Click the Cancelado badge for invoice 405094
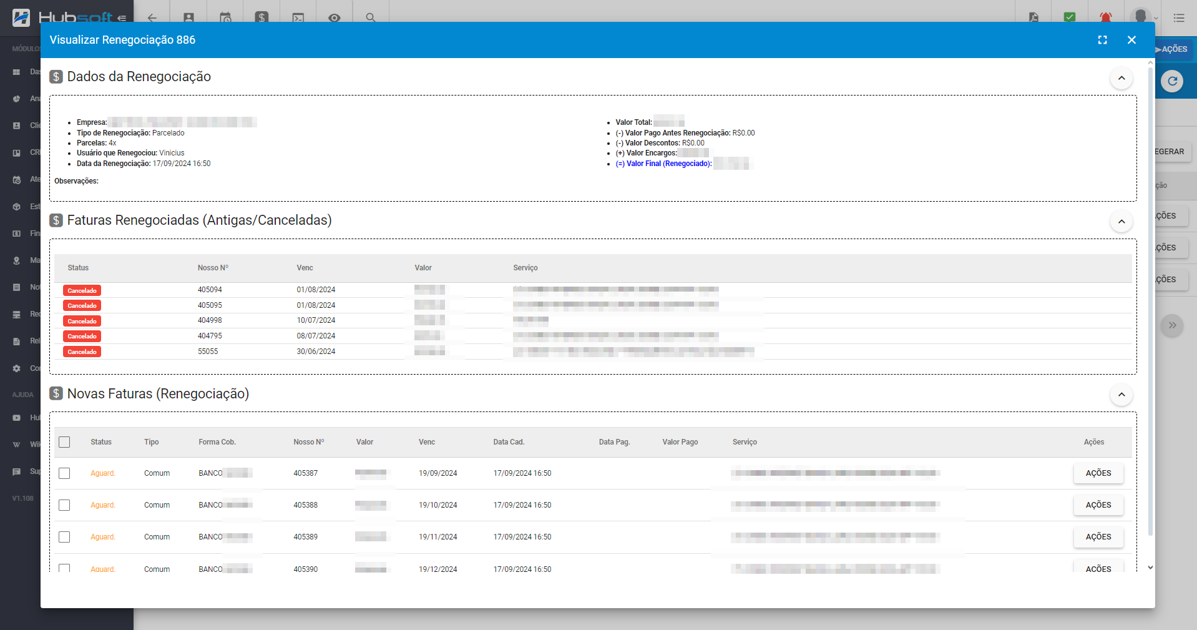Image resolution: width=1197 pixels, height=630 pixels. [82, 290]
